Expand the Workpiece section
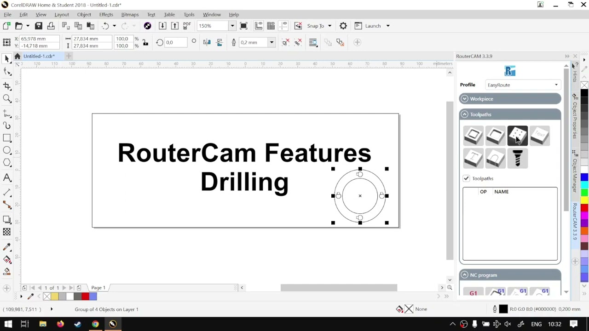589x331 pixels. tap(510, 99)
